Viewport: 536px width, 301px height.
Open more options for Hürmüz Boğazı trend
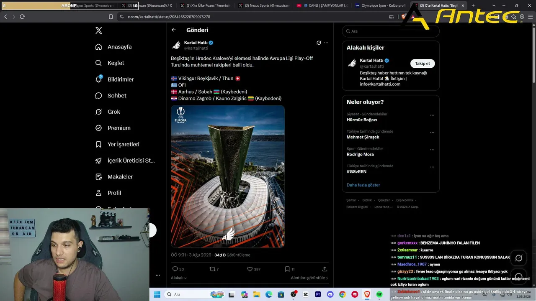click(432, 115)
